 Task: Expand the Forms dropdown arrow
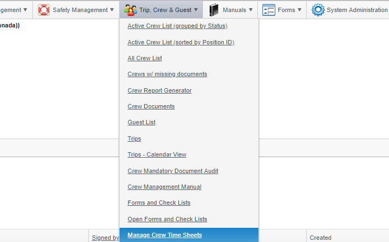300,10
